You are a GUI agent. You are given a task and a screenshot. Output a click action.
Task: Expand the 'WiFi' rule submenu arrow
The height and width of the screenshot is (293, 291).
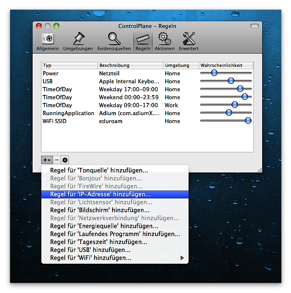pos(182,258)
